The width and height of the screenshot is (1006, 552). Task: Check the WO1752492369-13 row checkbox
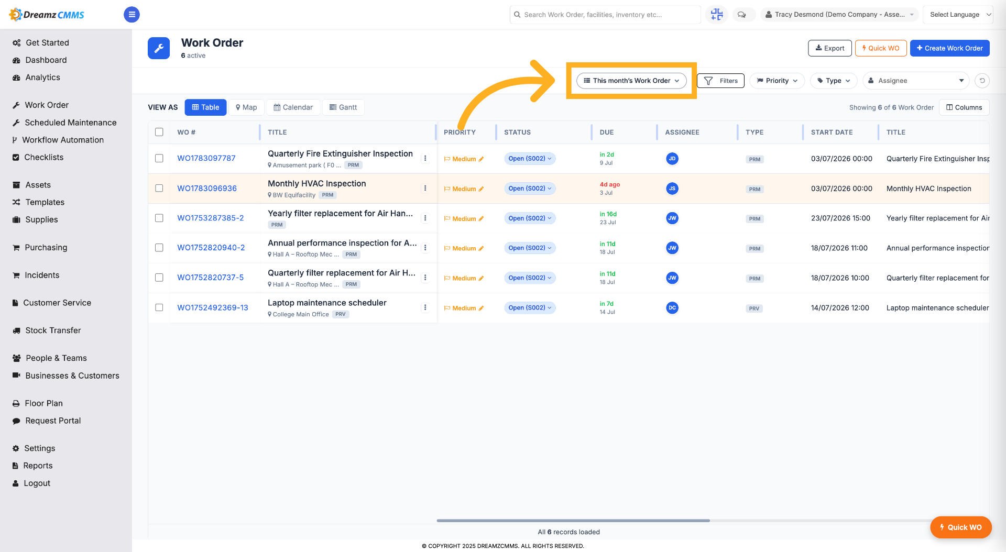pyautogui.click(x=159, y=307)
